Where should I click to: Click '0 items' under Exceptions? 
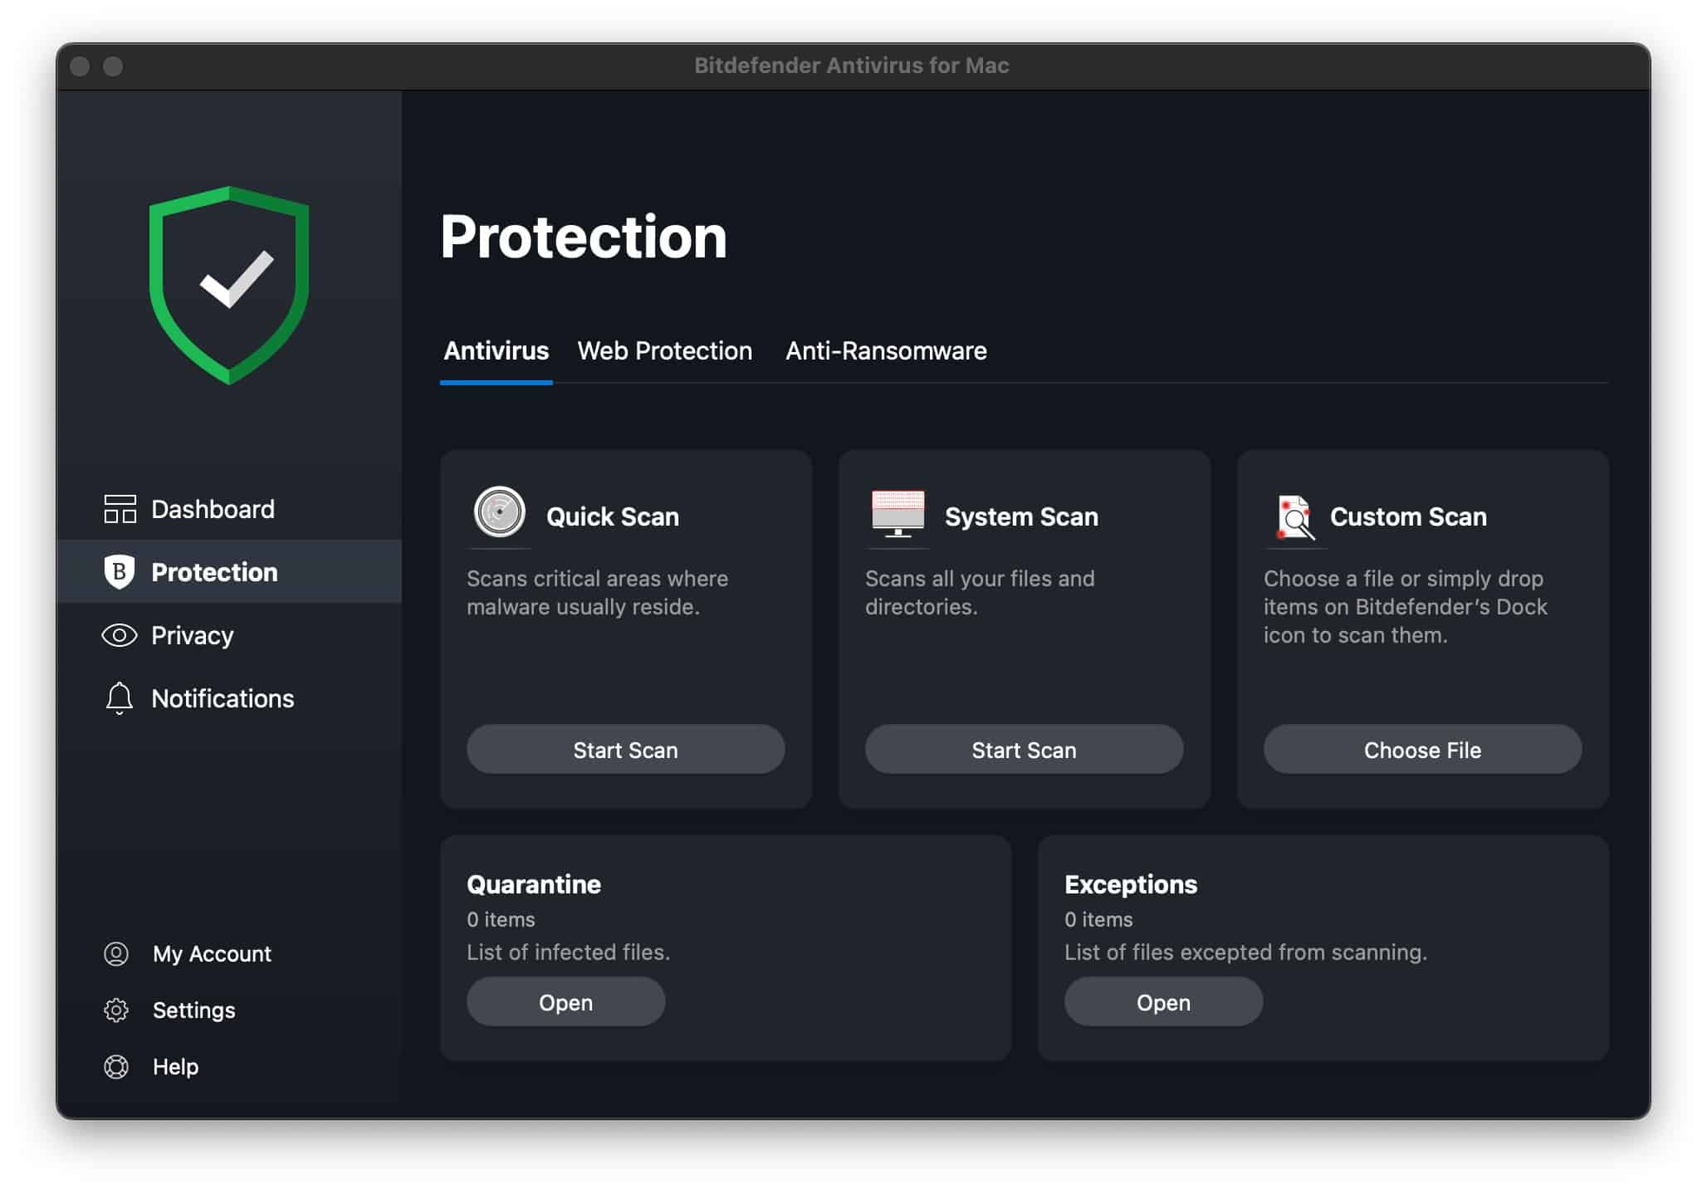(1098, 919)
